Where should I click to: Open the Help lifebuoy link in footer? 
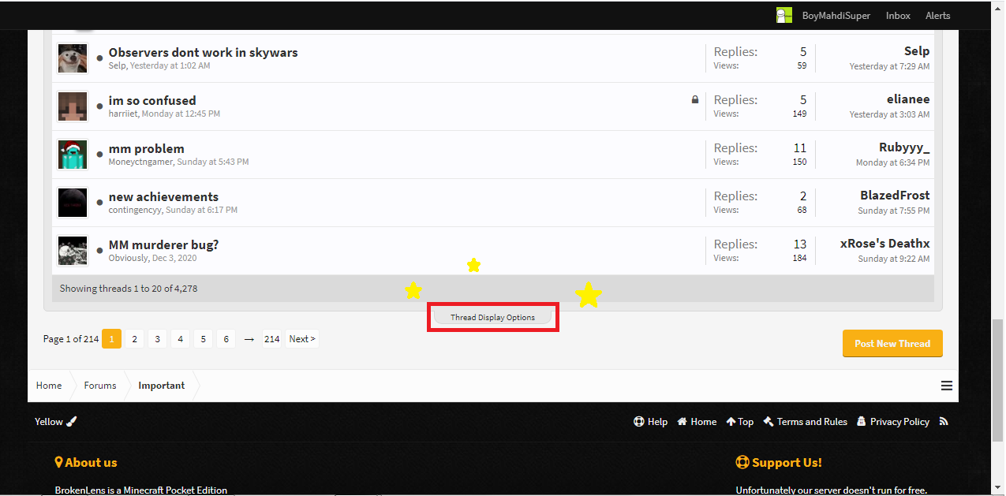click(x=650, y=422)
